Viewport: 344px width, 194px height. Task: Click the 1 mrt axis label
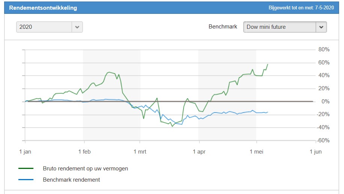tap(140, 152)
